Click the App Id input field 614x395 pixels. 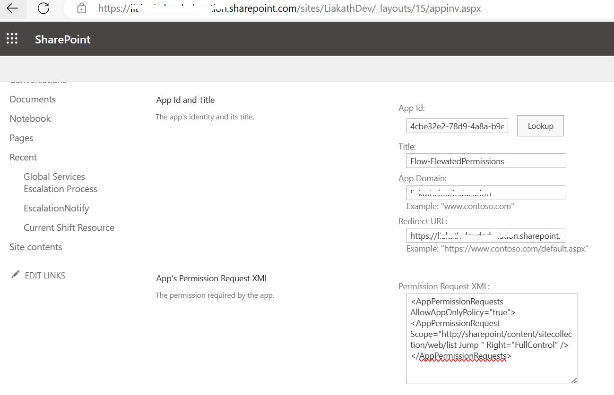tap(457, 126)
